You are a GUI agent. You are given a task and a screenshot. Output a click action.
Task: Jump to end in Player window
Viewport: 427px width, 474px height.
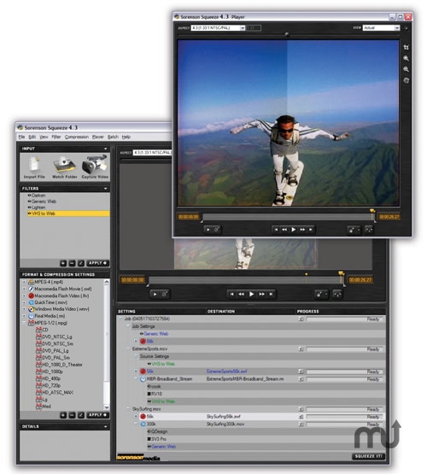coord(311,230)
